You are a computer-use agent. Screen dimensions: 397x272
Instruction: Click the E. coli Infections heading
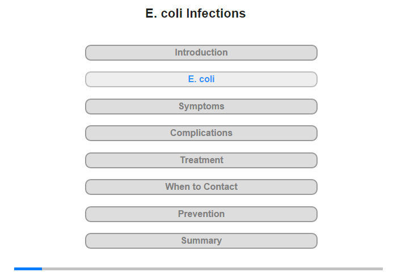(x=196, y=14)
